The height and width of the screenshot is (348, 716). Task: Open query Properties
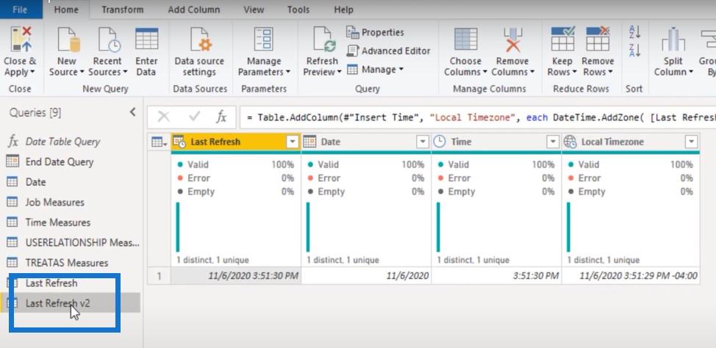[x=376, y=32]
